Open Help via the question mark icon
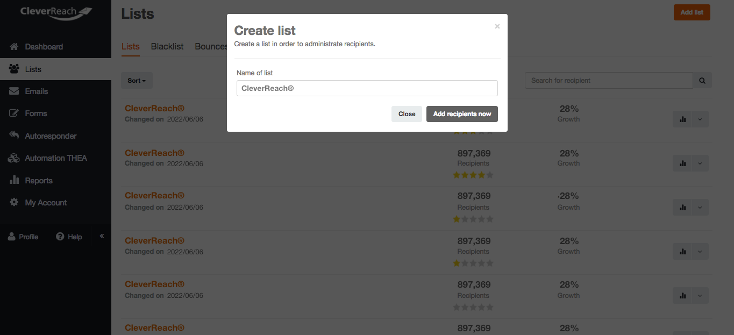This screenshot has height=335, width=734. 60,237
